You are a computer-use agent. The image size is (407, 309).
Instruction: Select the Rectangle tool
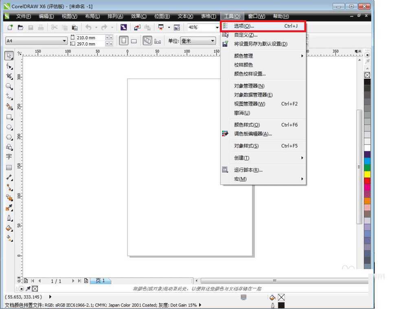pos(9,117)
